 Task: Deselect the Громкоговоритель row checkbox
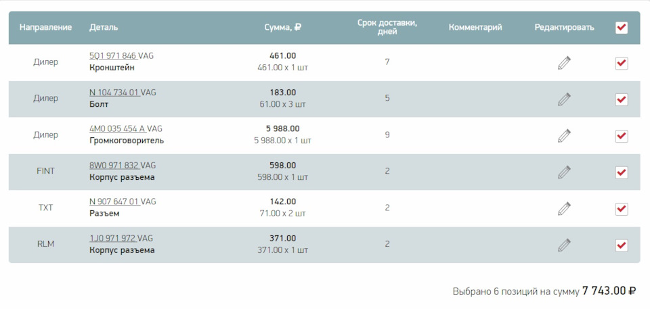pyautogui.click(x=622, y=137)
